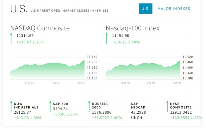
Task: Click the large U.S. page heading
Action: click(18, 9)
